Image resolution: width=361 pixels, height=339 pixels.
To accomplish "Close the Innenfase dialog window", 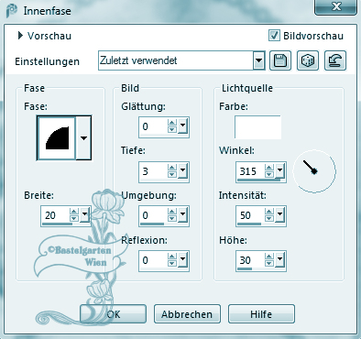I will coord(336,6).
